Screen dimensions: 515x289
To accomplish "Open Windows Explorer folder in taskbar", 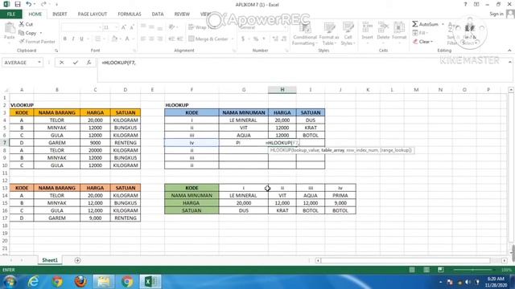I will tap(104, 282).
